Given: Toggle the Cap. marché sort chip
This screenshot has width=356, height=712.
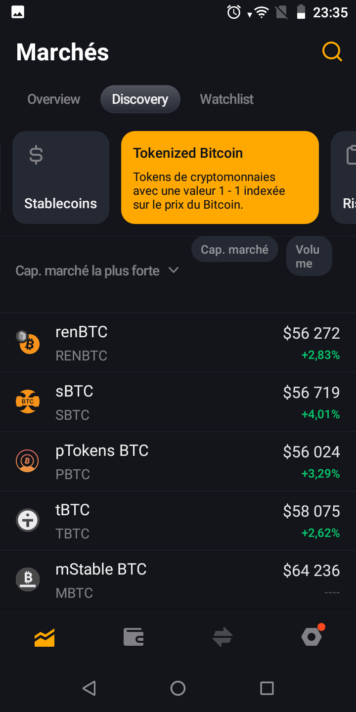Looking at the screenshot, I should (x=234, y=250).
